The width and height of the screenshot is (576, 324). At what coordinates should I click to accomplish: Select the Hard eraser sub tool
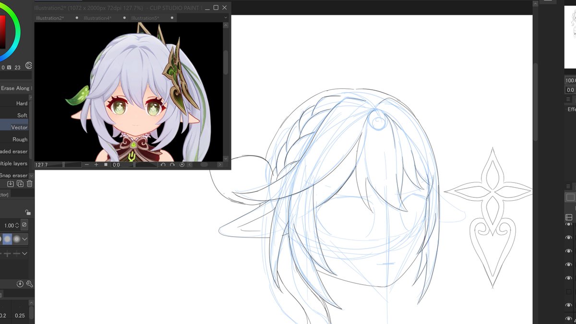[x=14, y=103]
